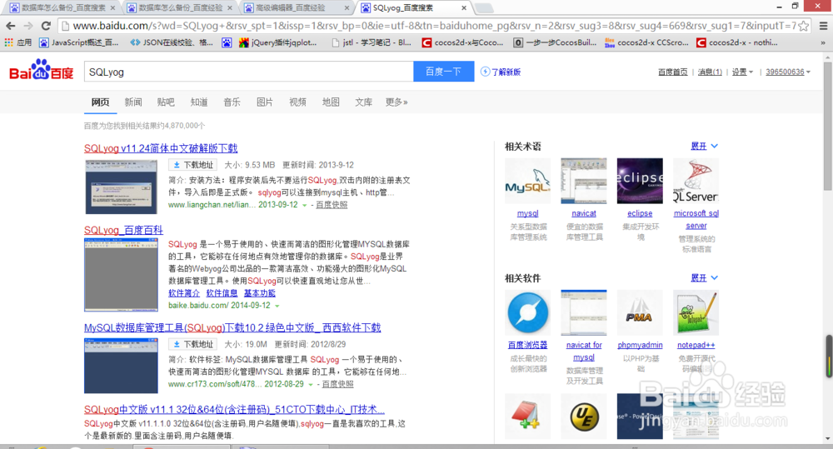Click the browser forward arrow
The width and height of the screenshot is (833, 449).
[28, 26]
